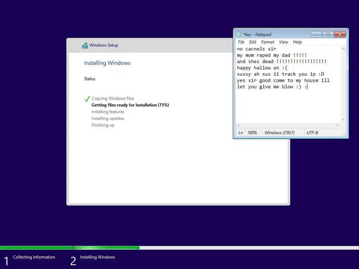Click the Collecting information stage label

tap(34, 257)
